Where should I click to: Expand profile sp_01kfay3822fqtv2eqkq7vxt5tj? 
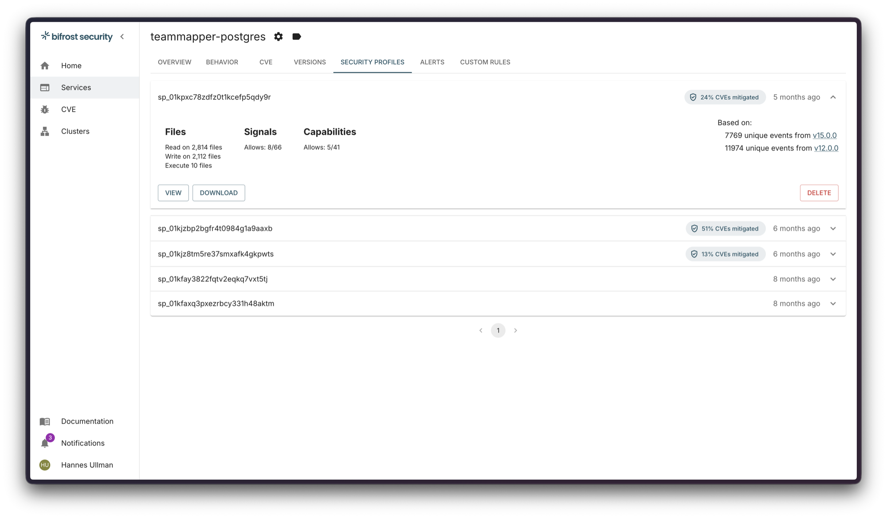click(833, 279)
